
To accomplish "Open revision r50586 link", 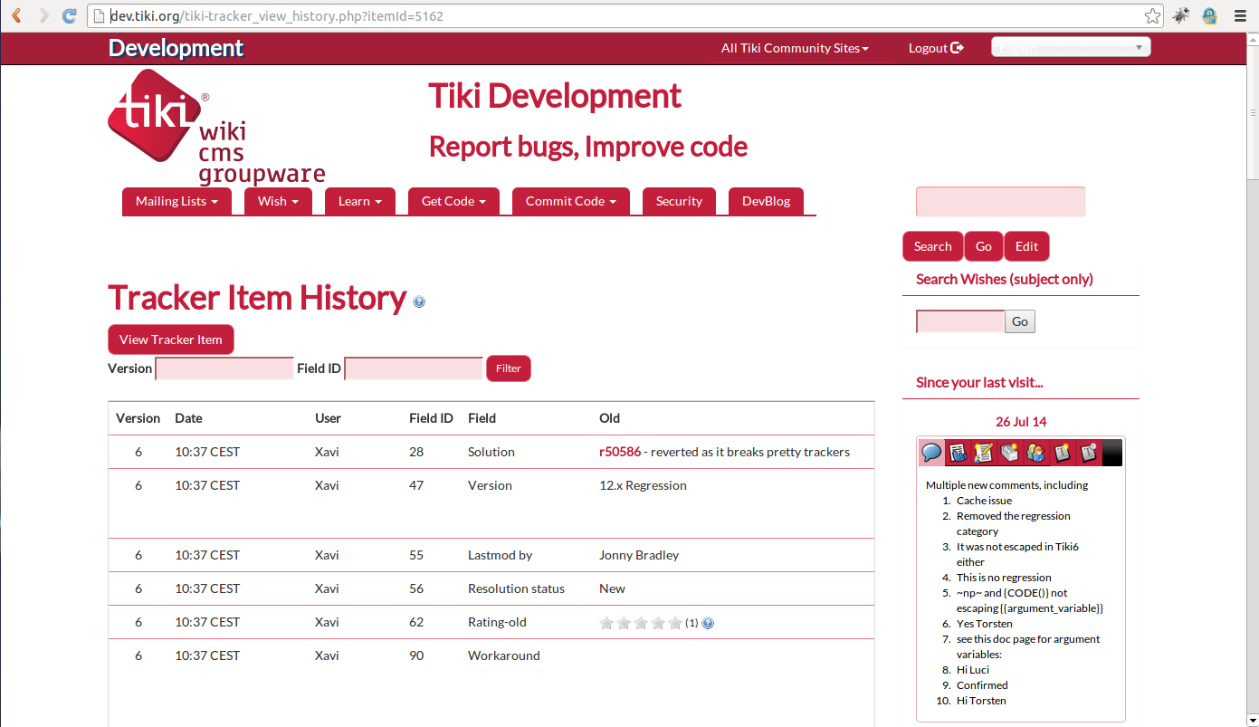I will tap(620, 452).
